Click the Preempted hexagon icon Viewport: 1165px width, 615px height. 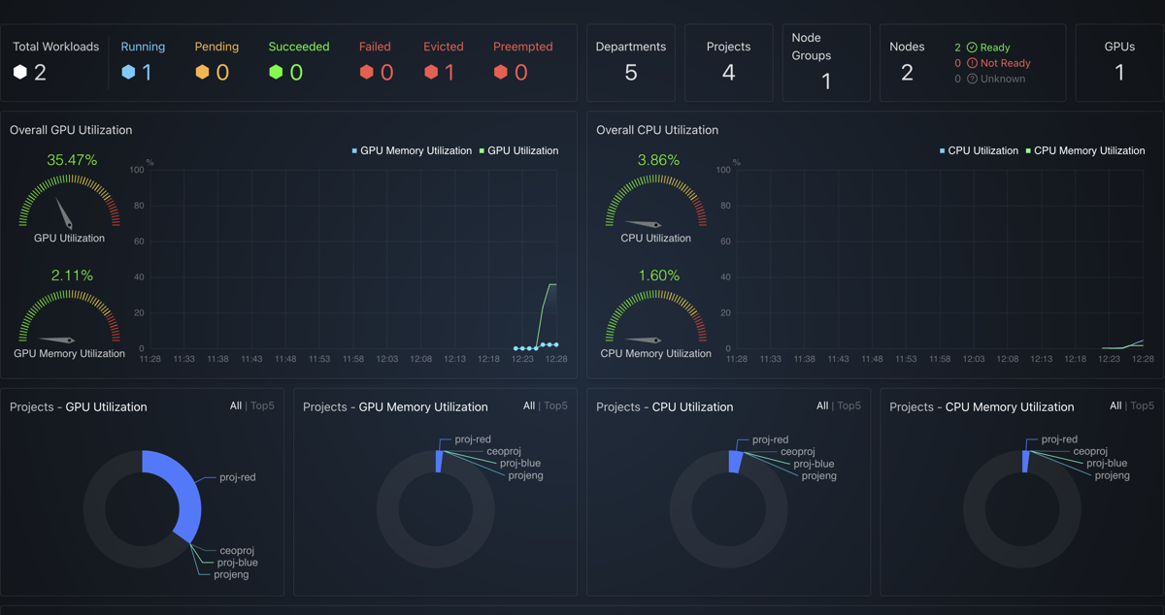coord(501,73)
